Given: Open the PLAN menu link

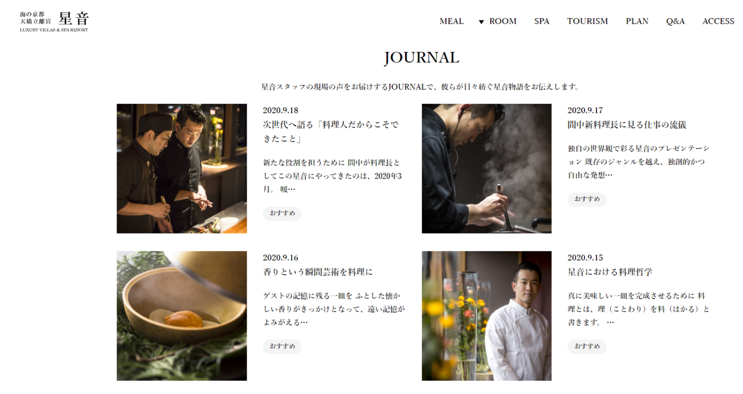Looking at the screenshot, I should pyautogui.click(x=637, y=21).
